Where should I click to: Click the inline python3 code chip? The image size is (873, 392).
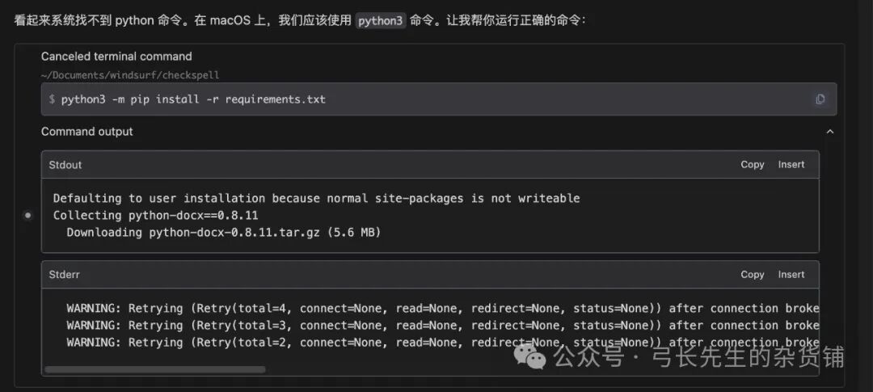[x=380, y=20]
